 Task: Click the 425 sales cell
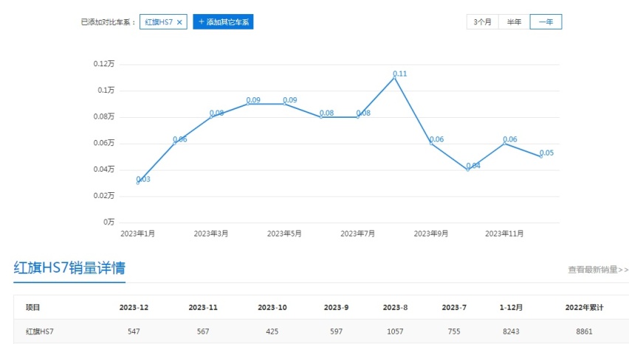[x=272, y=331]
